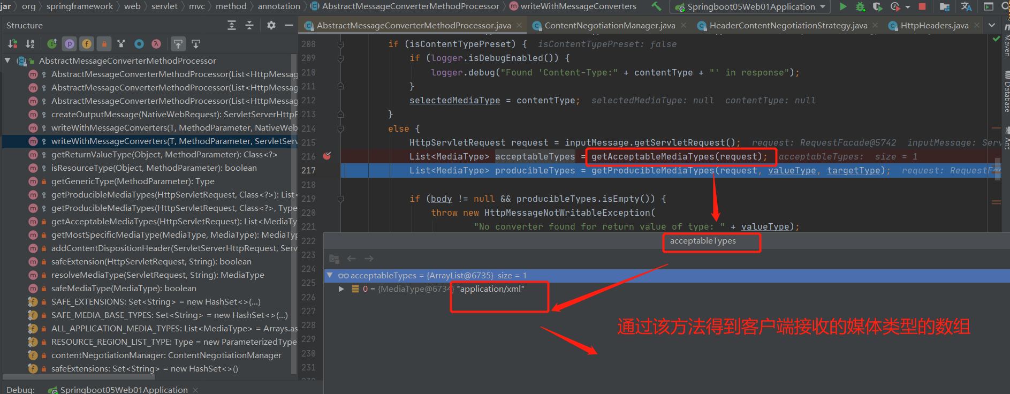
Task: Click breakpoint icon on line 216
Action: pyautogui.click(x=327, y=156)
